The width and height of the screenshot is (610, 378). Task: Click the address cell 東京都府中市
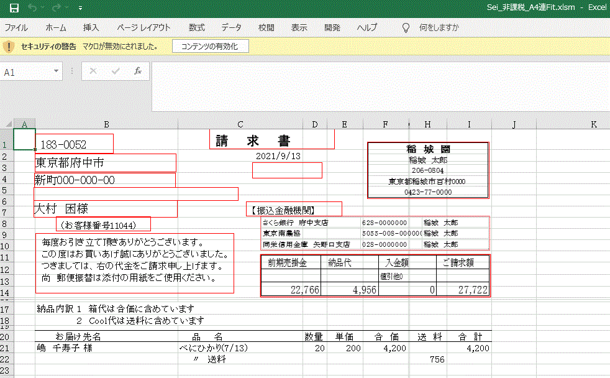[106, 163]
